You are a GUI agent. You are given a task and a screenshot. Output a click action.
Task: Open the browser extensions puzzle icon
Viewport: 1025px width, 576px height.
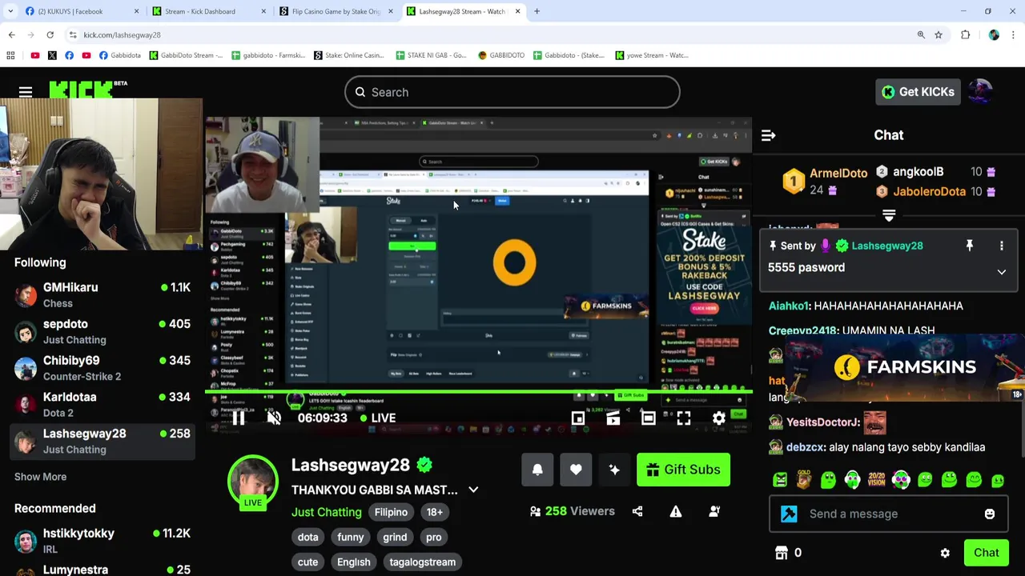965,35
